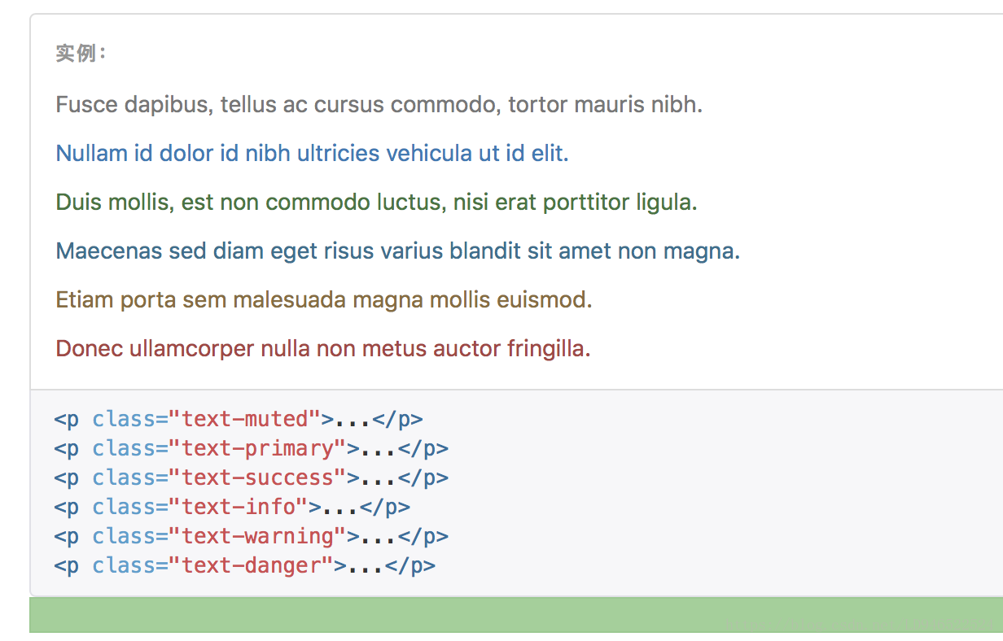Click the "text-info" class value in code
Image resolution: width=1003 pixels, height=641 pixels.
pyautogui.click(x=239, y=507)
